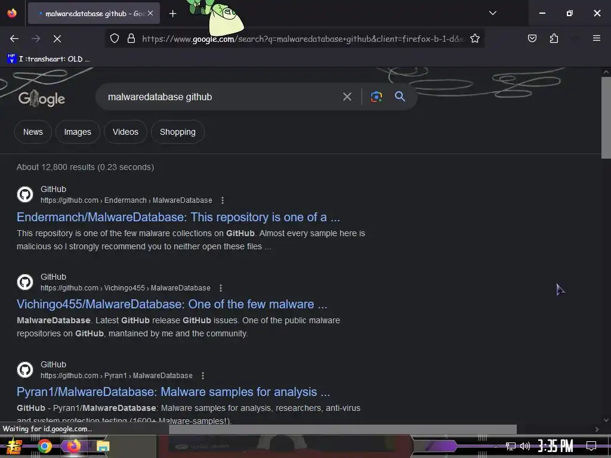Open the Vichingo455/MalwareDatabase result link
Image resolution: width=611 pixels, height=458 pixels.
172,304
